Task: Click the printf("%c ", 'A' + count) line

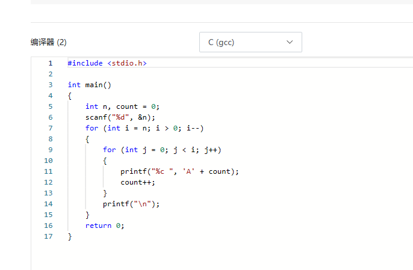Action: 179,171
